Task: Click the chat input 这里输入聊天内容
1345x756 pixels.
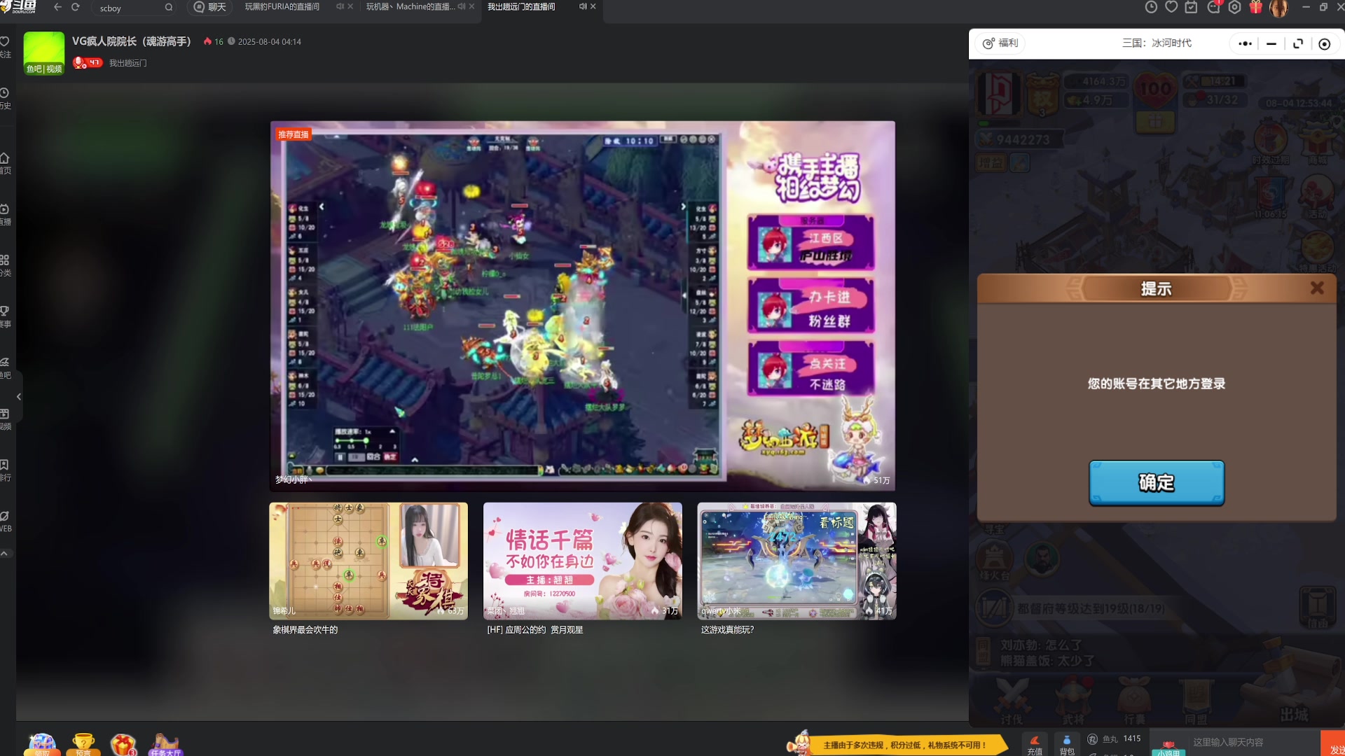Action: point(1254,742)
